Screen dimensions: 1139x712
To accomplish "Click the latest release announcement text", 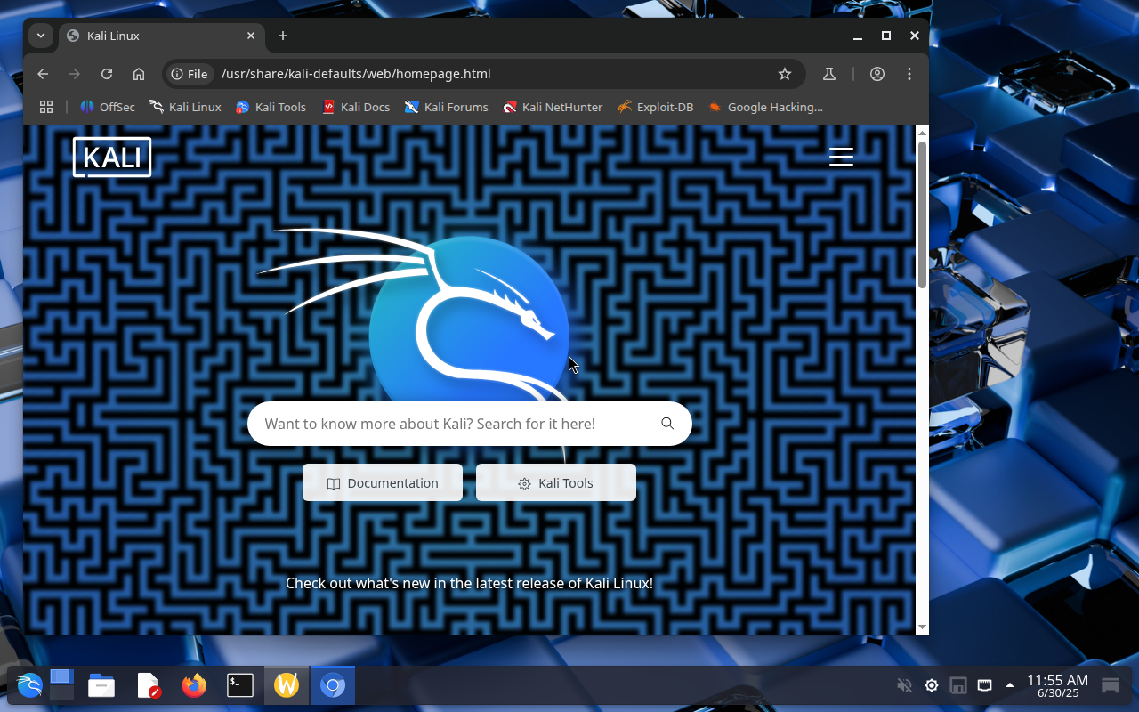I will [469, 583].
